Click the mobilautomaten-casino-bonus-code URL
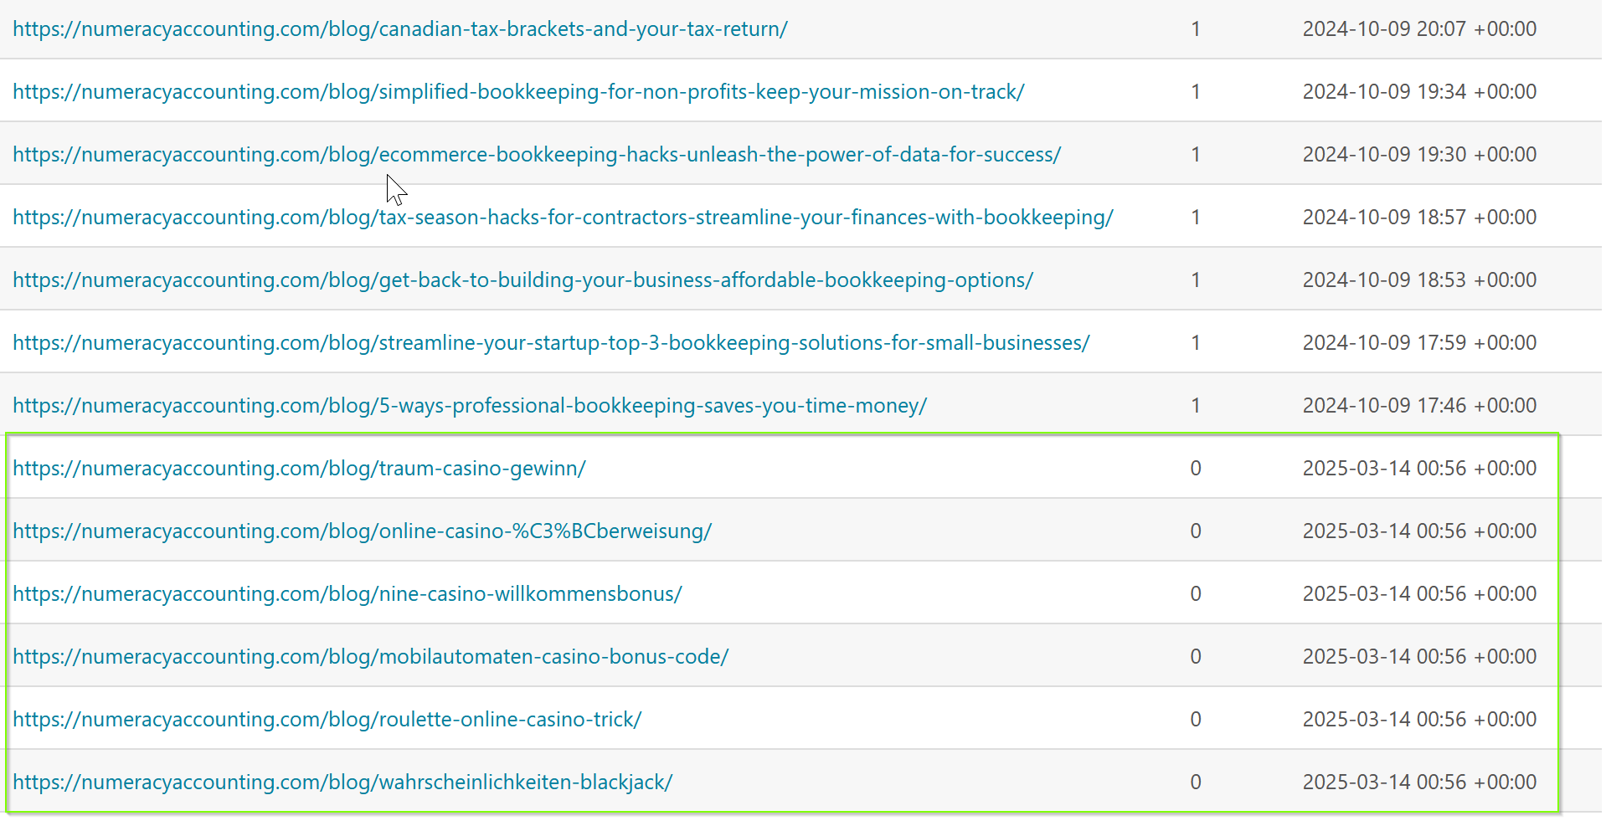Screen dimensions: 1606x826 (371, 657)
